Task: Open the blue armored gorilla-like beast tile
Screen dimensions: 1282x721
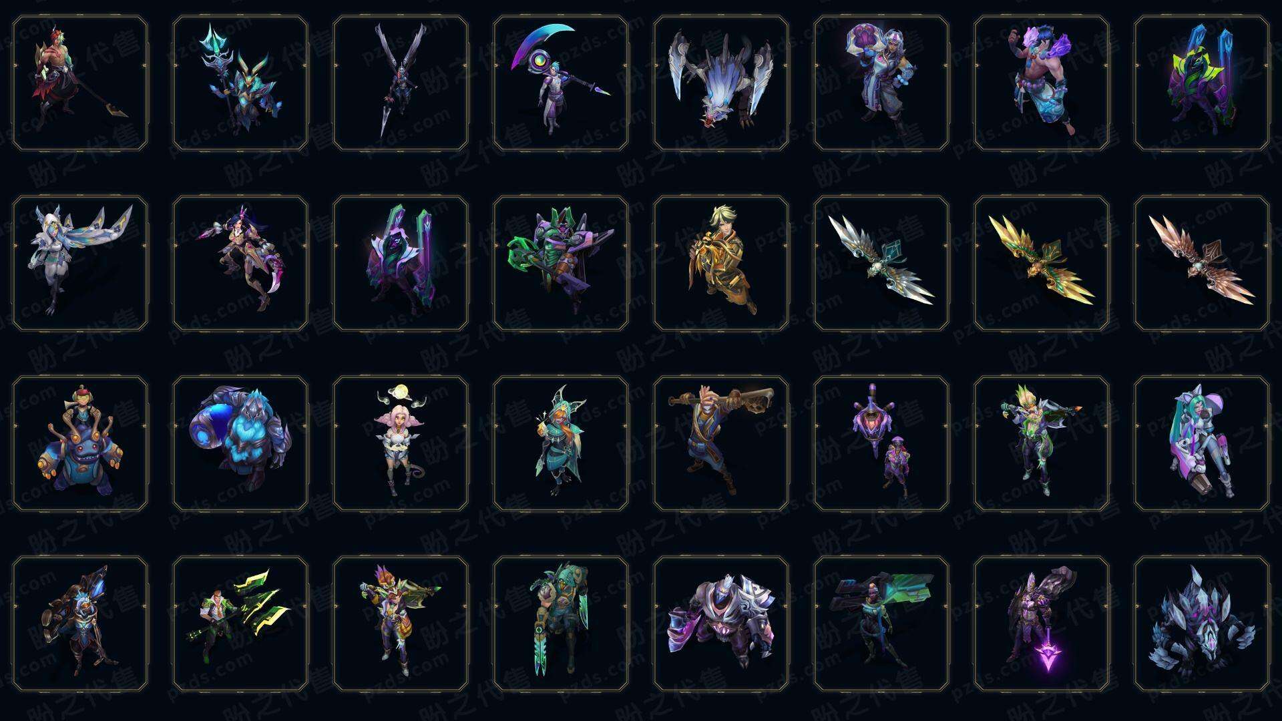Action: point(240,443)
